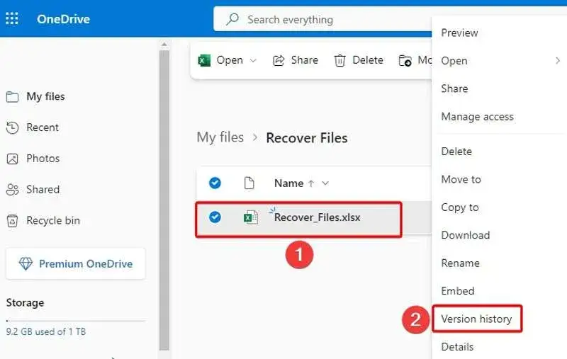Click the Delete trash can icon
This screenshot has height=359, width=567.
point(339,60)
